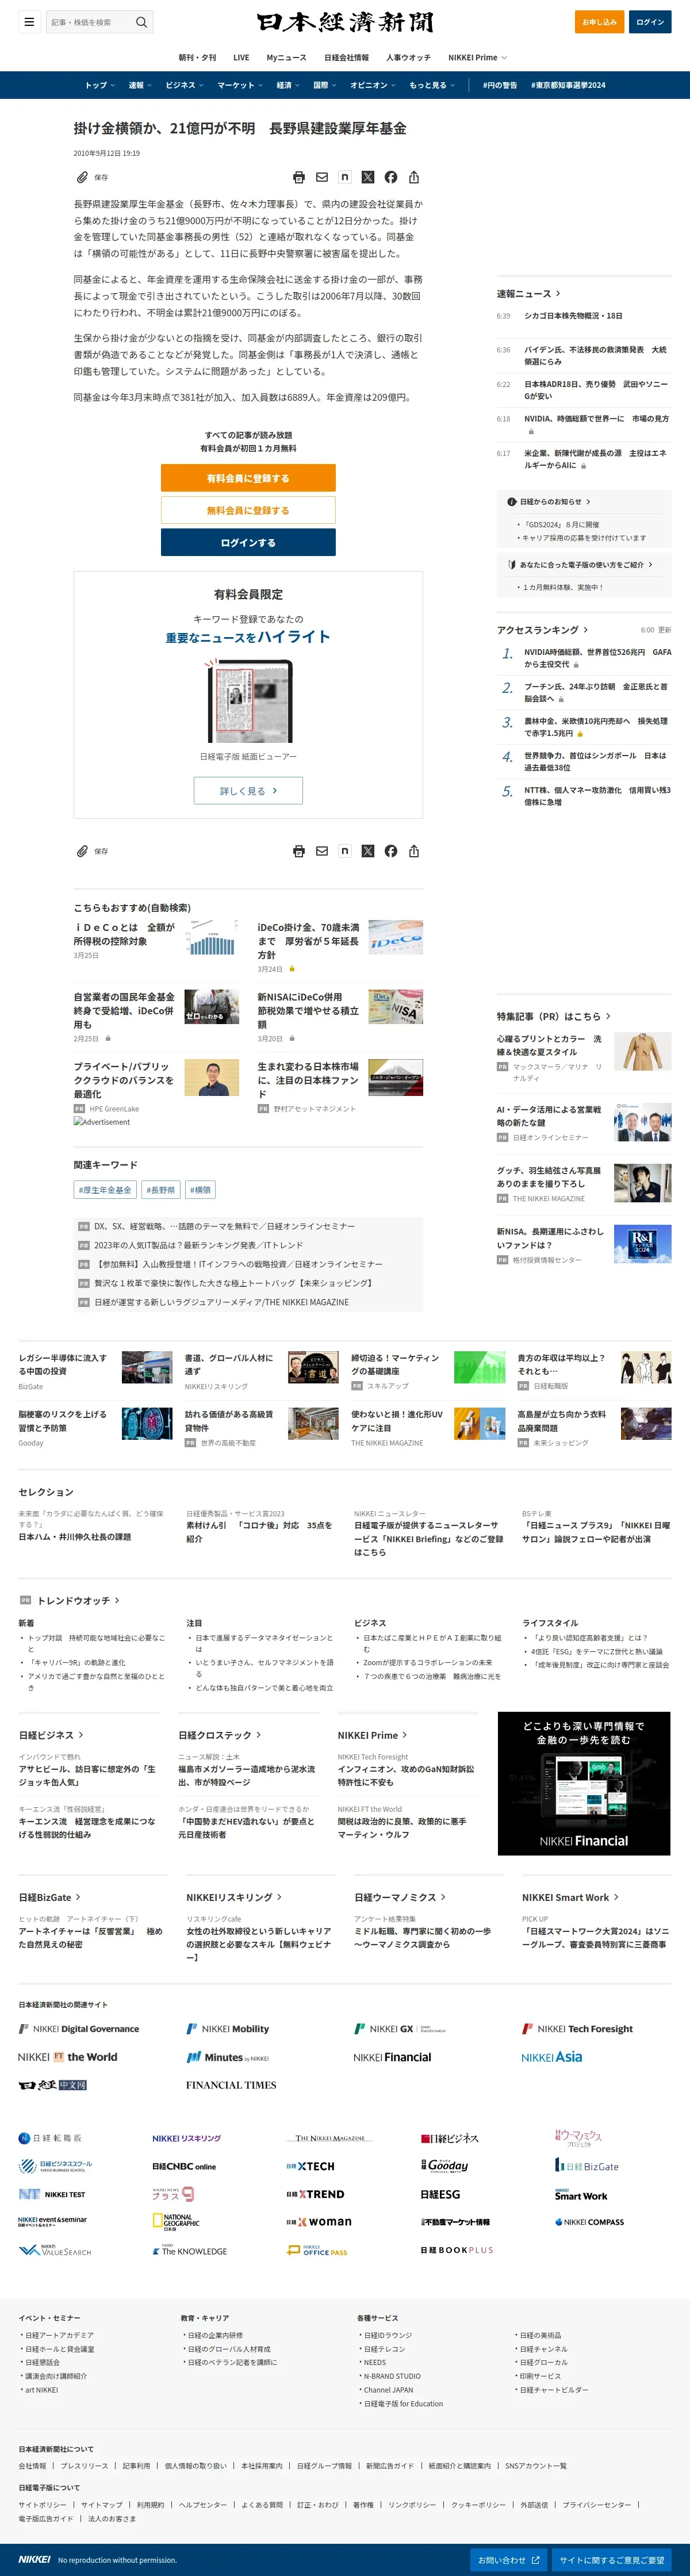Share on Facebook, top icon
690x2576 pixels.
(391, 177)
